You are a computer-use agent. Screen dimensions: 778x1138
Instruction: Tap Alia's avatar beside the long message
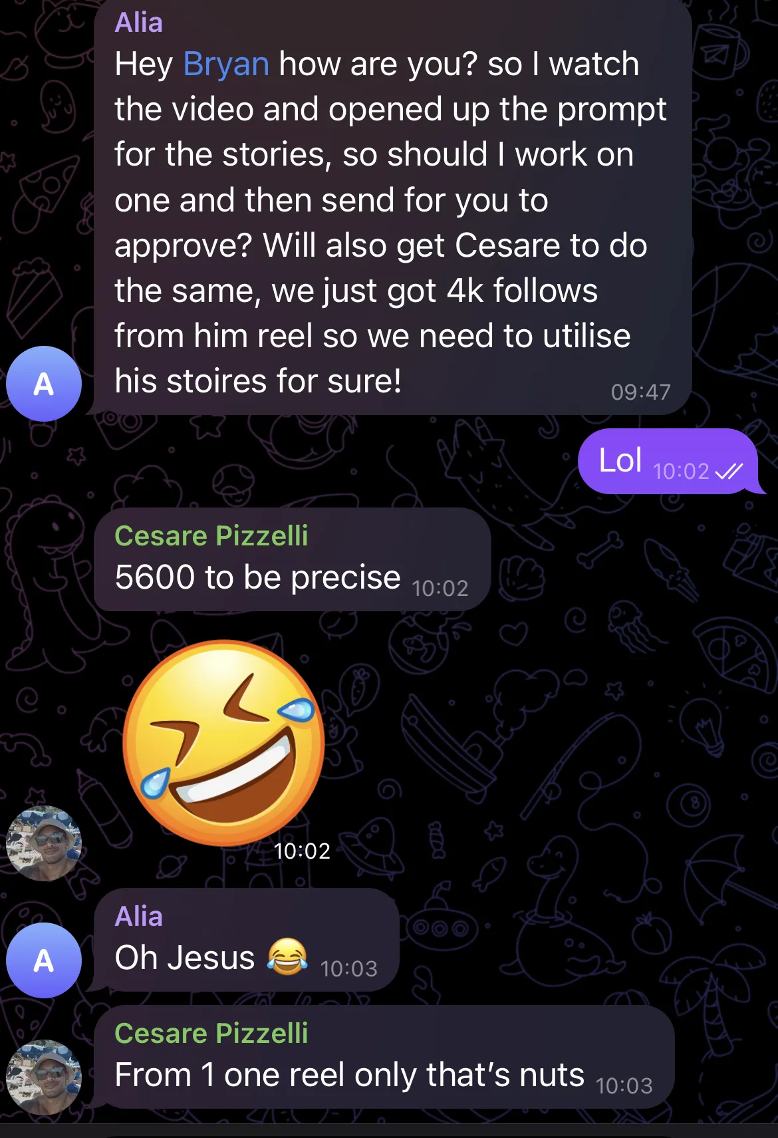pyautogui.click(x=44, y=384)
